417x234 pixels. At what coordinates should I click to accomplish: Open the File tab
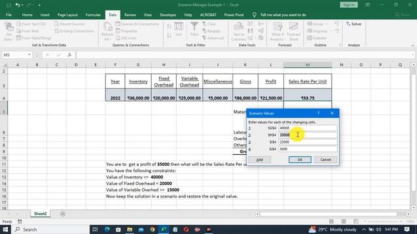pos(8,15)
